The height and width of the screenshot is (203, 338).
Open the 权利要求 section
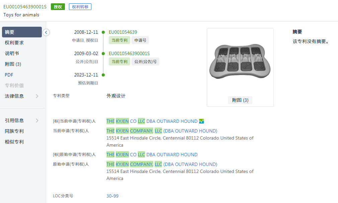14,43
